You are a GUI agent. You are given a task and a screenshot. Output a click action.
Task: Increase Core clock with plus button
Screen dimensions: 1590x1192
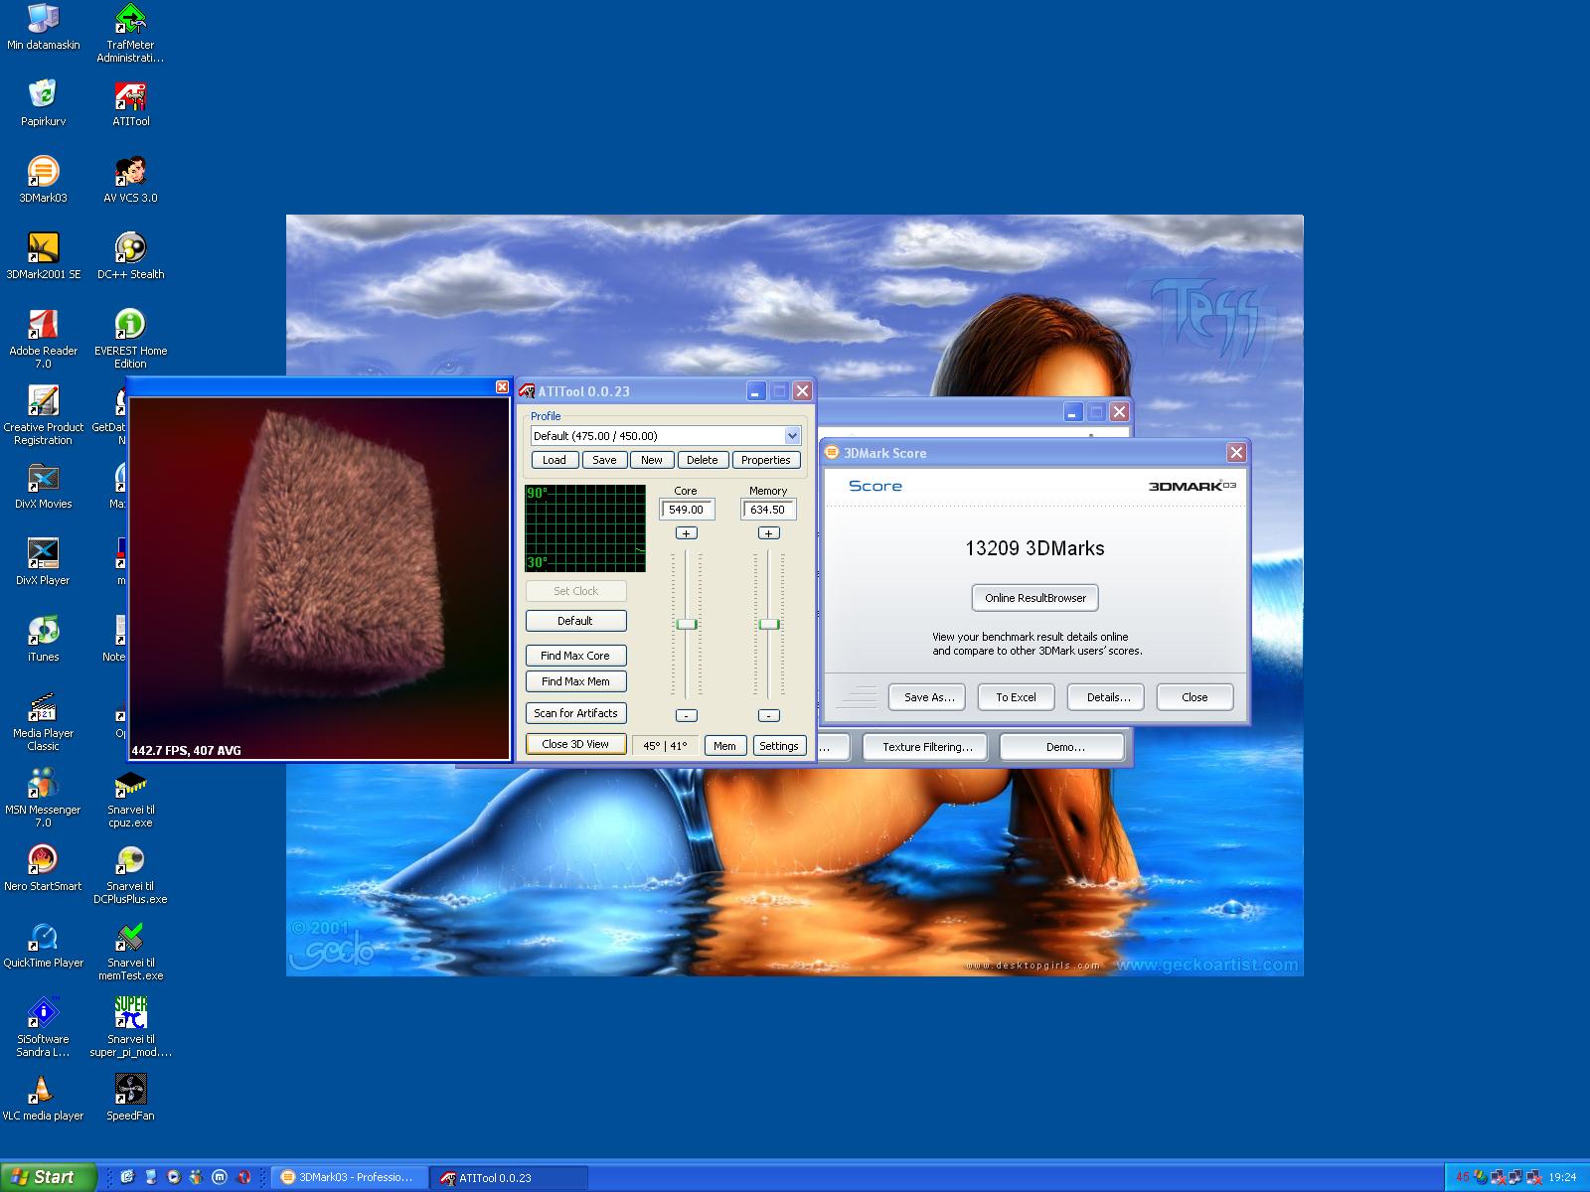point(687,533)
